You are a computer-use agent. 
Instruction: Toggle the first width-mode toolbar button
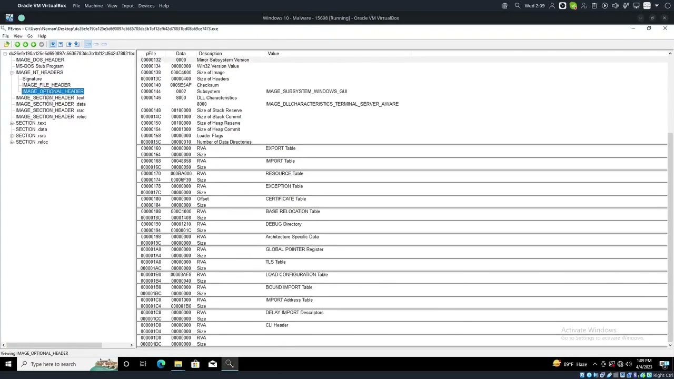[x=88, y=44]
